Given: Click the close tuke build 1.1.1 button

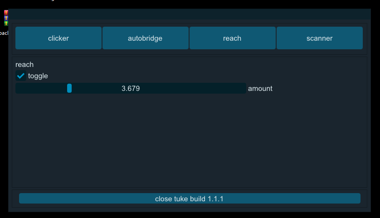Looking at the screenshot, I should (x=190, y=199).
